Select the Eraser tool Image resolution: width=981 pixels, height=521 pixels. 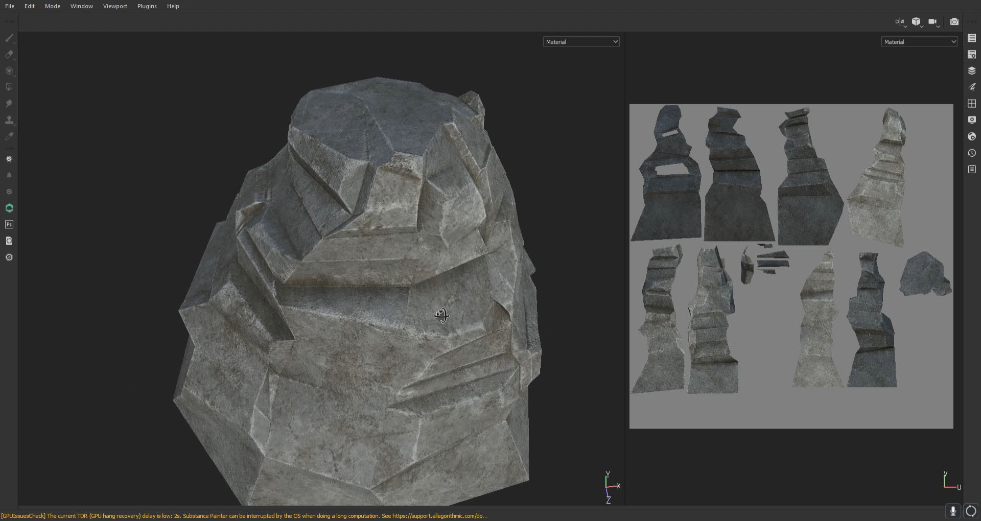(x=9, y=55)
